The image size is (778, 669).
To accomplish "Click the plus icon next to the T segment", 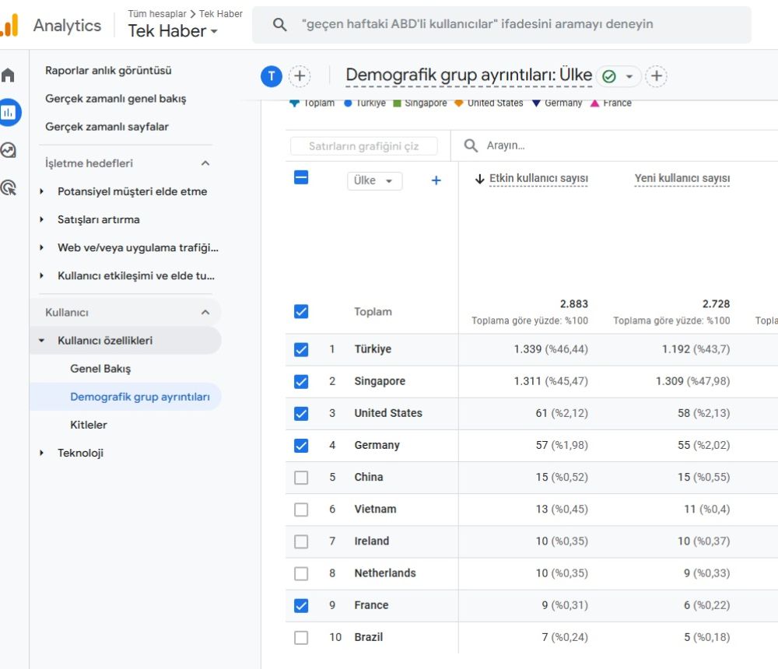I will [300, 75].
